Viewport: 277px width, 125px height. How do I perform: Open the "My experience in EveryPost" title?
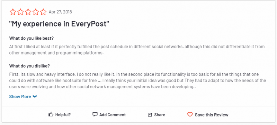[59, 24]
